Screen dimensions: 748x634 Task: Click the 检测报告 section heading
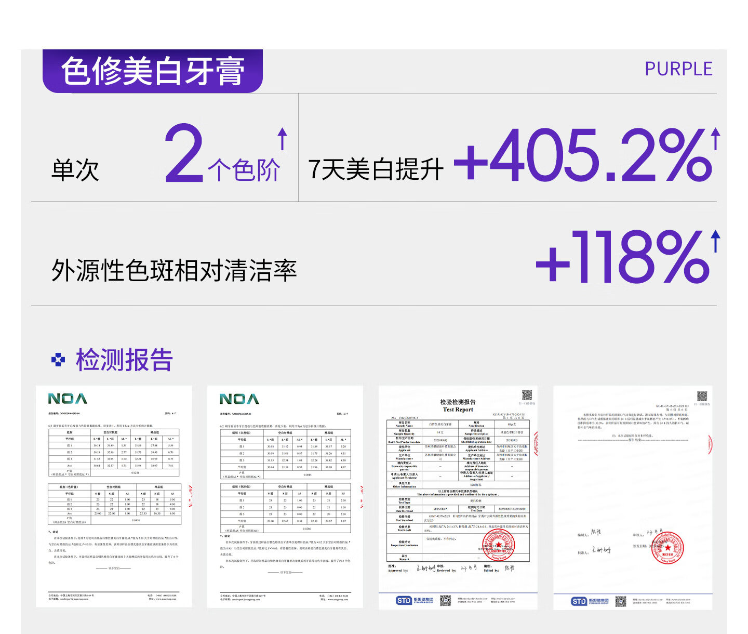(x=124, y=360)
